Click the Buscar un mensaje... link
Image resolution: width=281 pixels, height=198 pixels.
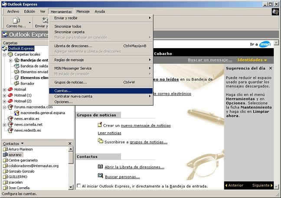210,60
